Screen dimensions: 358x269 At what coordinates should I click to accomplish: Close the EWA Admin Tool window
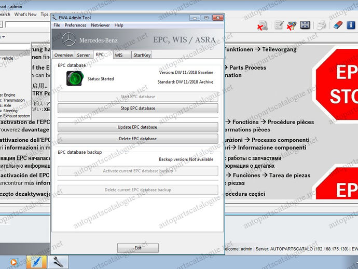tap(218, 18)
